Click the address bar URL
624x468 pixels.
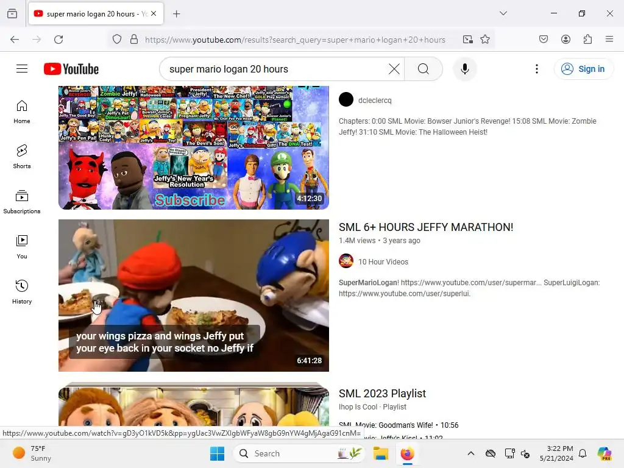click(295, 40)
